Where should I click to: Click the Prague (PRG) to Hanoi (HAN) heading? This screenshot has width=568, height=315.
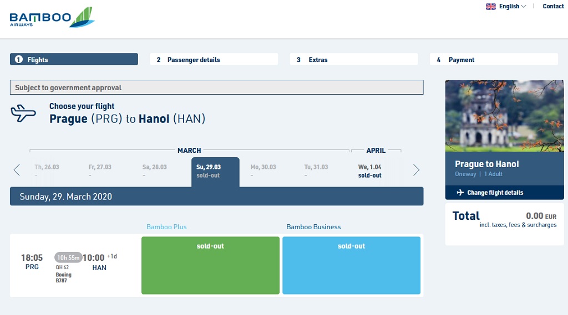[127, 118]
